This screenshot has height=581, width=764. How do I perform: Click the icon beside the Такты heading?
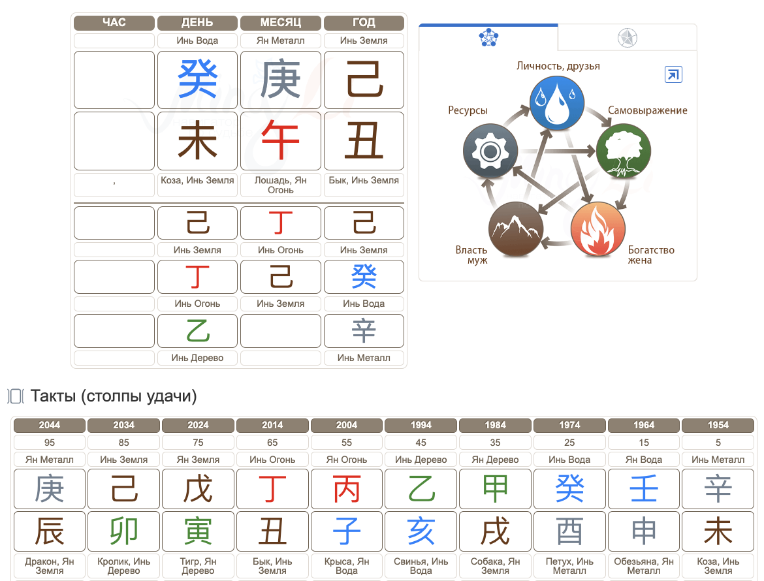(16, 396)
